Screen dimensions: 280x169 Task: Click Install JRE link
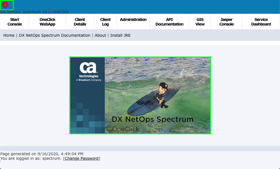click(120, 35)
